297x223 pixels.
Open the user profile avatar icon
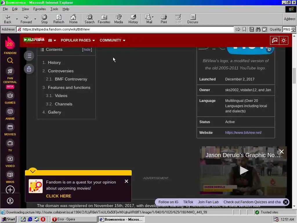point(10,201)
